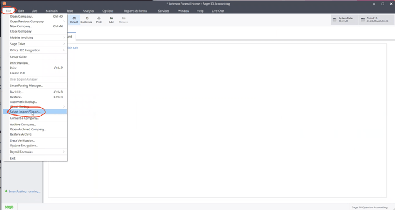Click the System Date 01-22-20 button
The height and width of the screenshot is (210, 395).
tap(344, 19)
